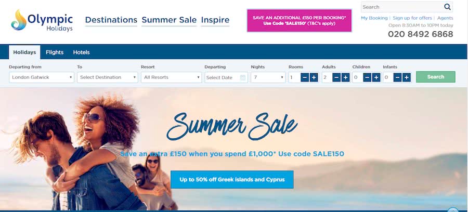Expand the Departing from London Gatwick dropdown
The width and height of the screenshot is (468, 212).
pyautogui.click(x=42, y=77)
